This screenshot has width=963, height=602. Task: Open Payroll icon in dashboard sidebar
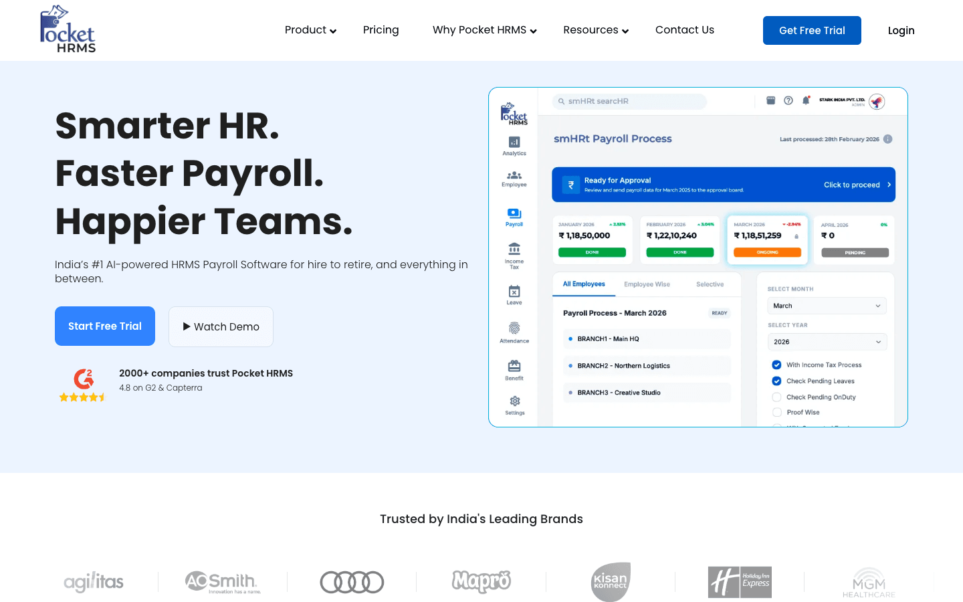coord(514,213)
